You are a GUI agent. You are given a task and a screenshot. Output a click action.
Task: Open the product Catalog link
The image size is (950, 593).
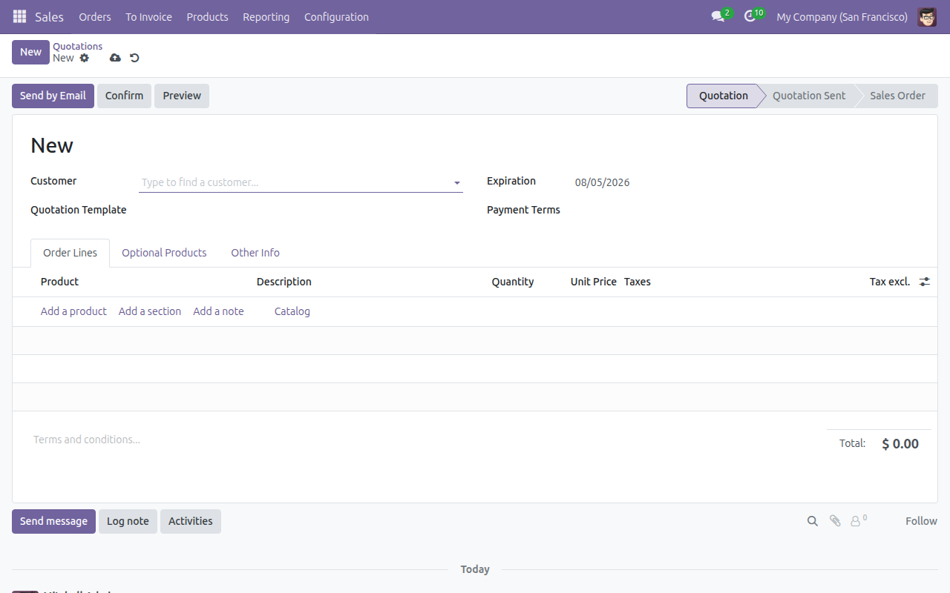point(292,311)
